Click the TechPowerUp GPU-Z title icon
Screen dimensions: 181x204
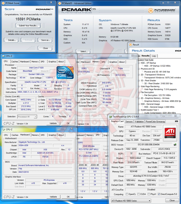coord(111,117)
